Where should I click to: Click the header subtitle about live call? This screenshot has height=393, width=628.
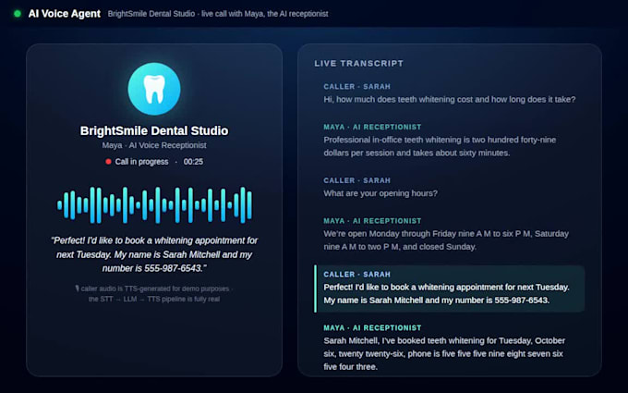[218, 14]
